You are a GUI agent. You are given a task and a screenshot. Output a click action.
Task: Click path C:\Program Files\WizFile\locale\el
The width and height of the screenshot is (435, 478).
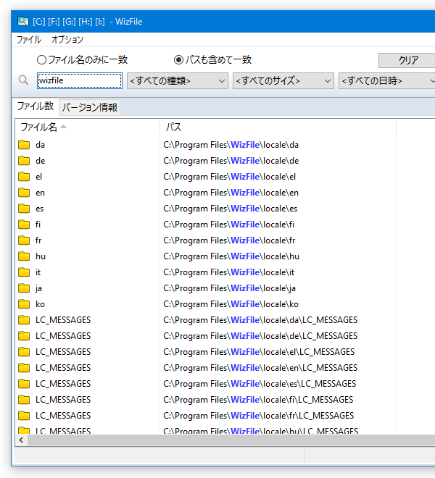point(230,177)
